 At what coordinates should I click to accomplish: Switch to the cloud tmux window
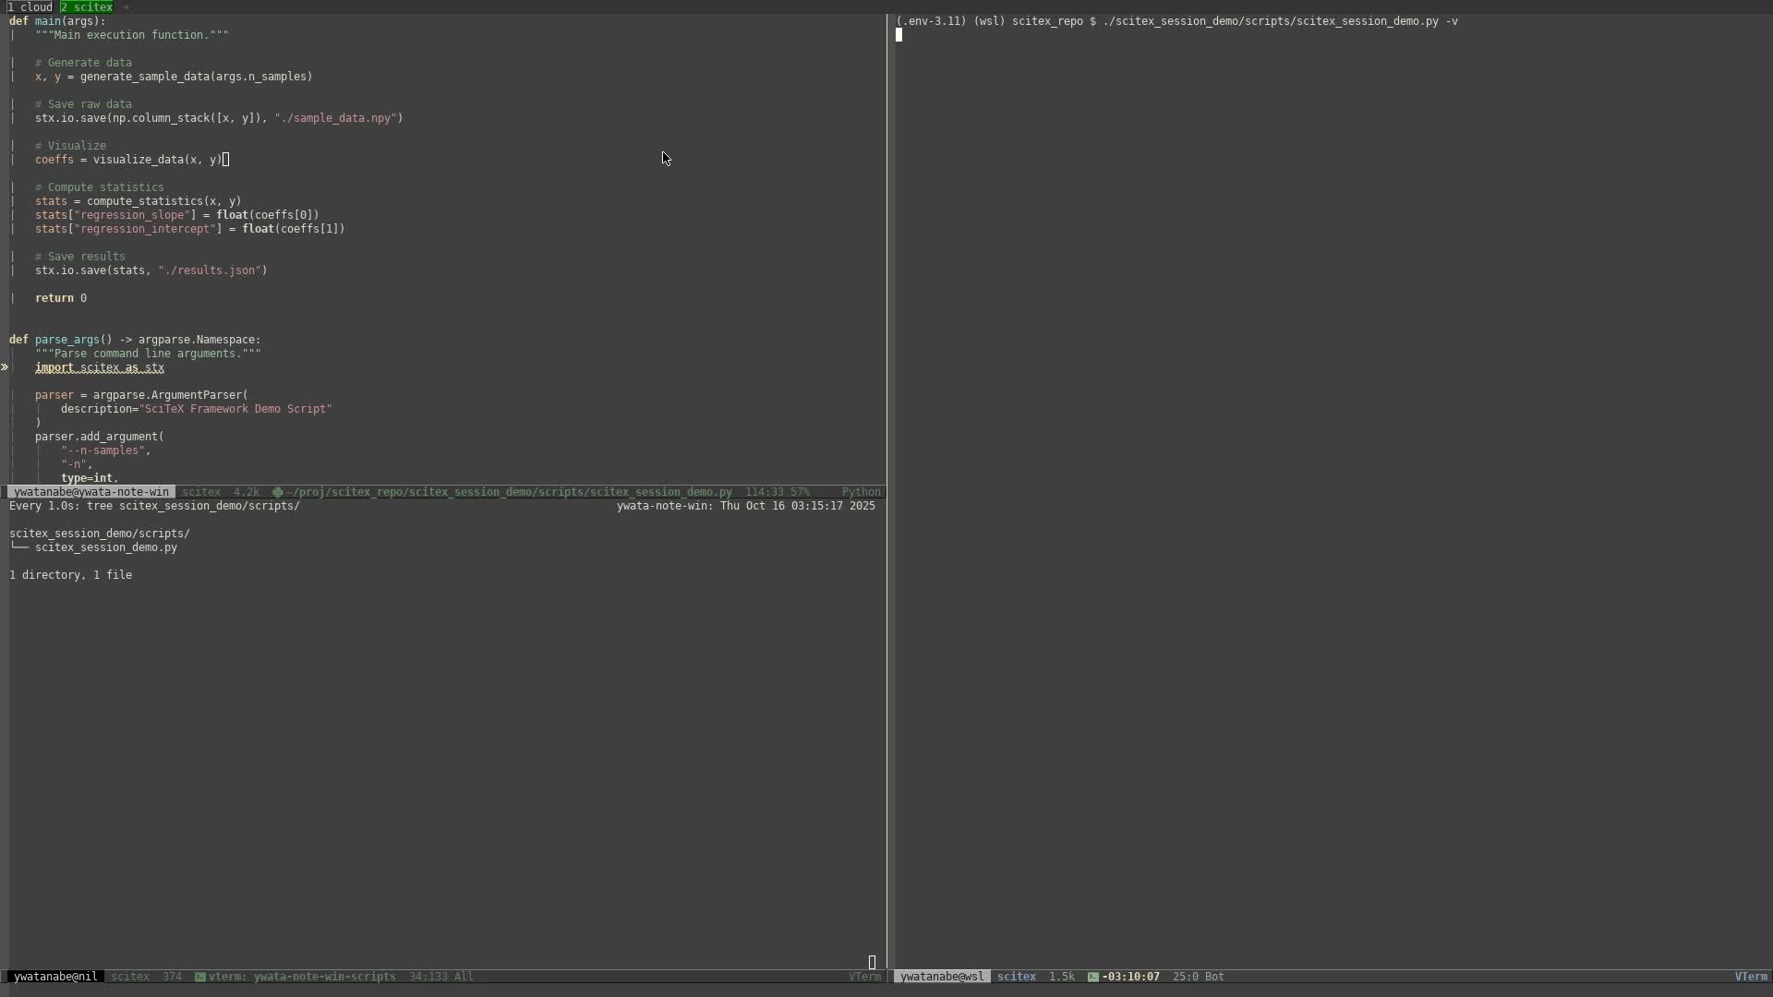tap(30, 6)
